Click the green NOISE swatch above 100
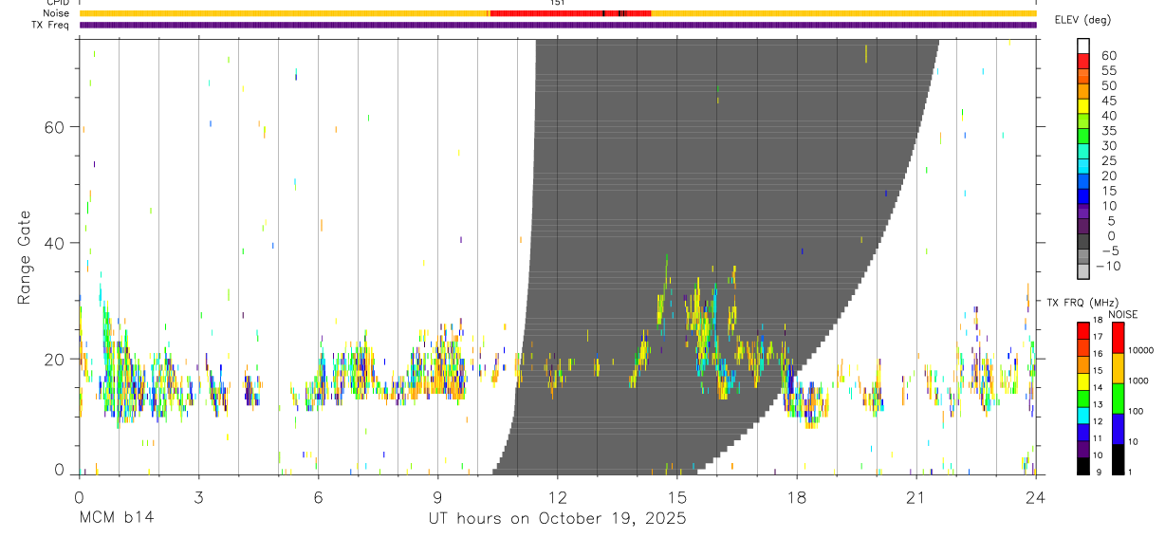 tap(1118, 399)
